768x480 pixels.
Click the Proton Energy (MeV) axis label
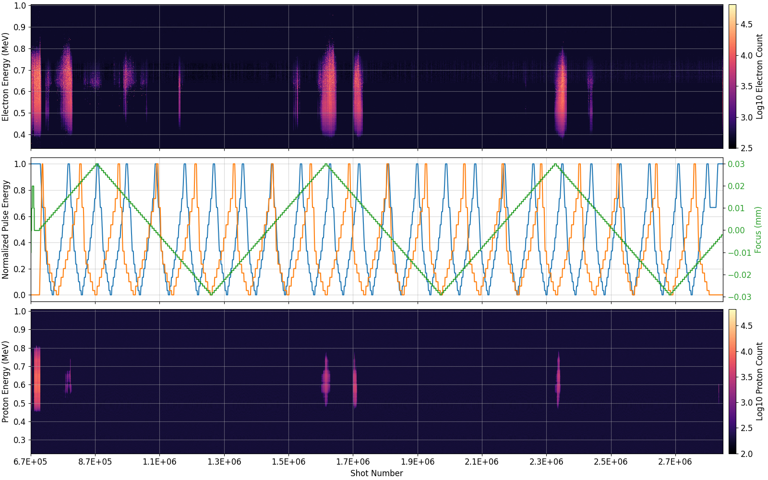coord(5,382)
